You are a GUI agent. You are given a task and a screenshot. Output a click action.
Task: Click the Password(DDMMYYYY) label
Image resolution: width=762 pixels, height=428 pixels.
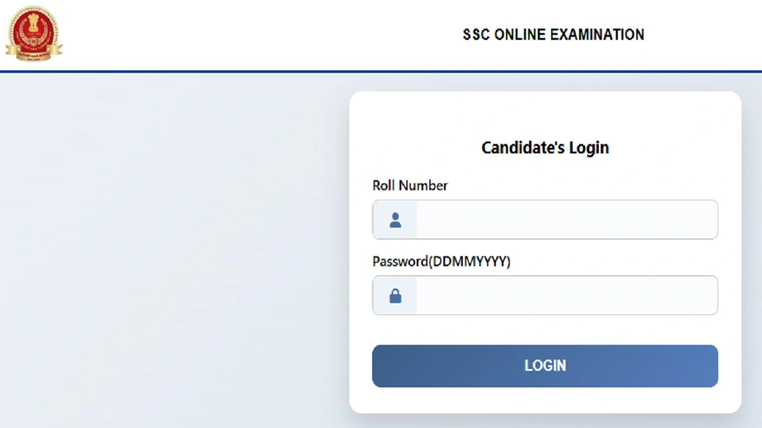441,261
